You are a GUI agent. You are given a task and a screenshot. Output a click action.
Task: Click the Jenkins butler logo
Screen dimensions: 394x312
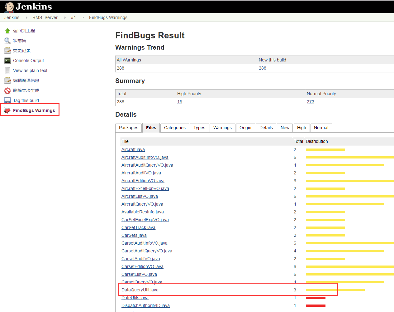pos(9,7)
